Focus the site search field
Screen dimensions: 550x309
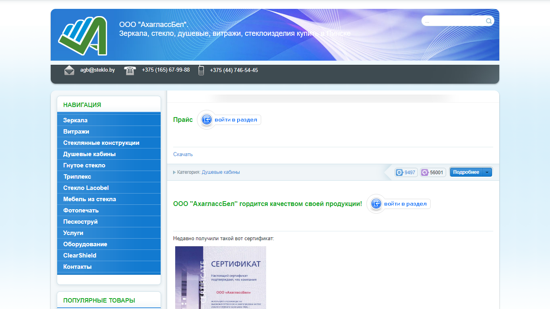pos(453,21)
